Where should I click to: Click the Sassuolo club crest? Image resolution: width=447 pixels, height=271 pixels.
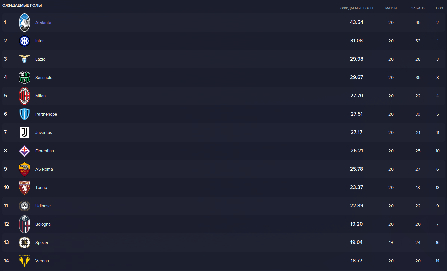(x=24, y=78)
